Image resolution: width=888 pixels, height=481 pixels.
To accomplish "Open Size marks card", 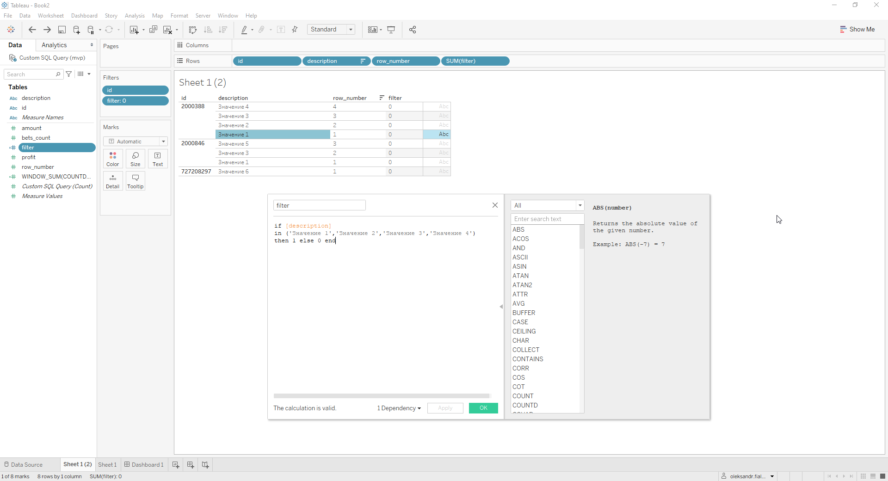I will coord(136,159).
